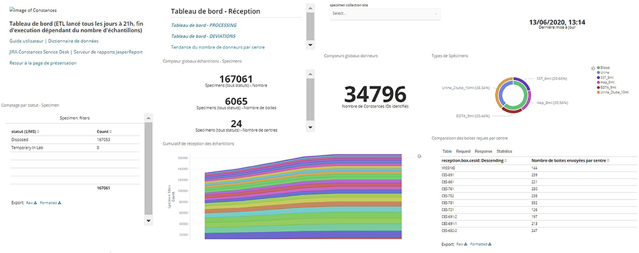Click the CES-752 row

pos(538,196)
